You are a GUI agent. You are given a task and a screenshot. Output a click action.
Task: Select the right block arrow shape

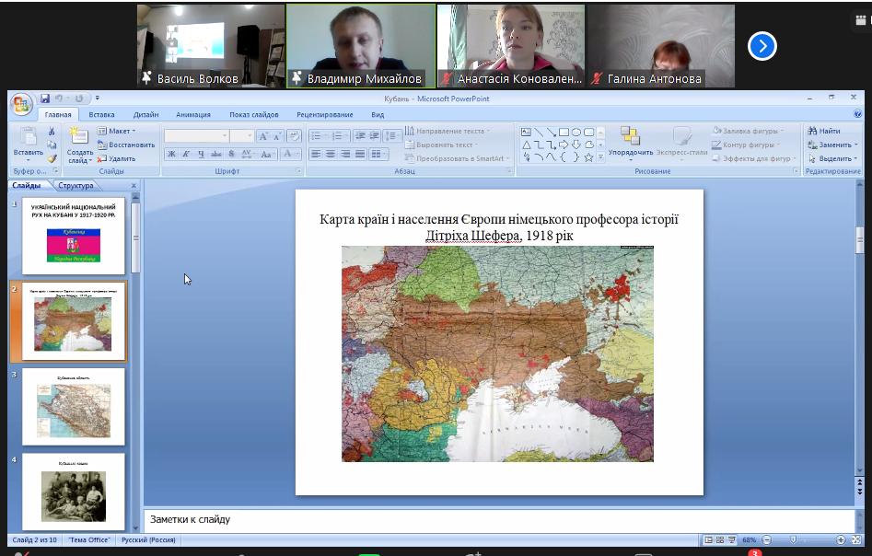564,145
